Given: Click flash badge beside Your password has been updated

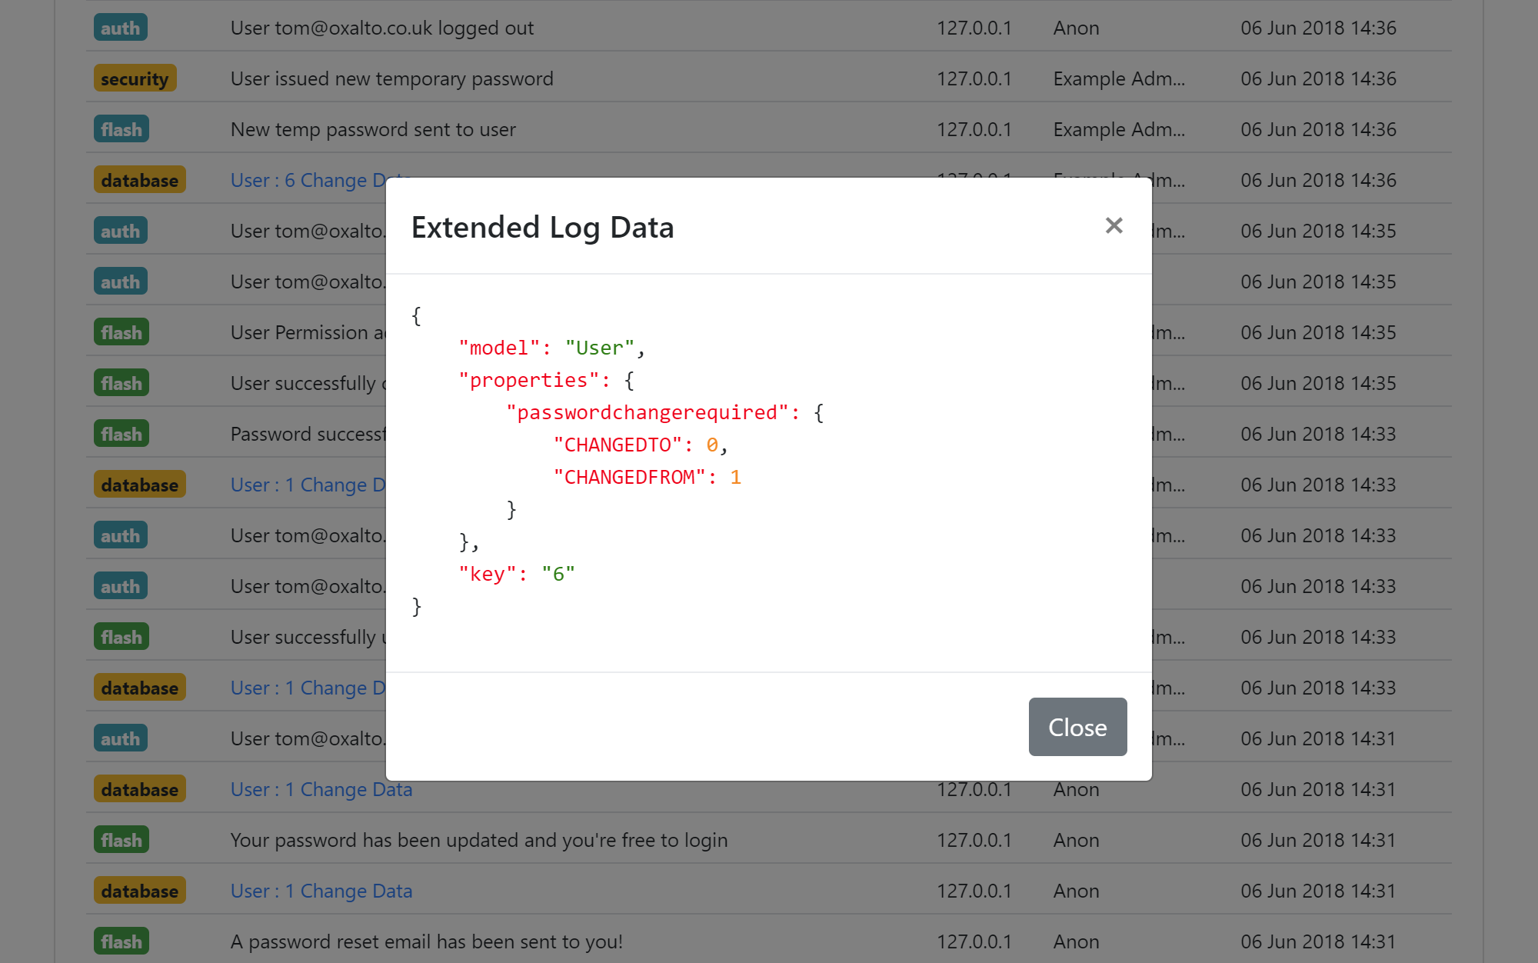Looking at the screenshot, I should click(x=121, y=840).
